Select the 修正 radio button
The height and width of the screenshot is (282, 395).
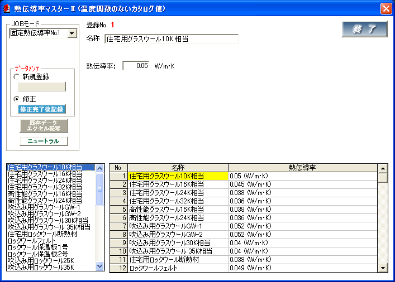(x=16, y=99)
